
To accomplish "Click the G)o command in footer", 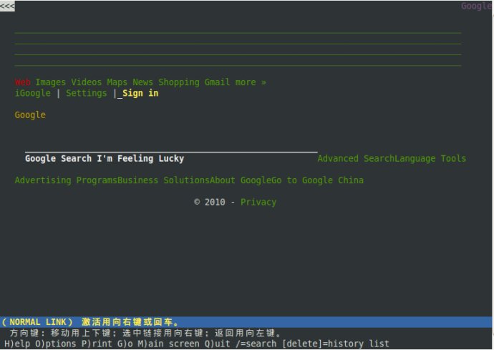I will point(125,344).
